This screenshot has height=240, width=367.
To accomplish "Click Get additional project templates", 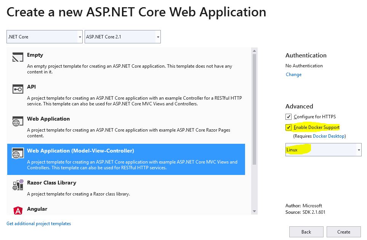I will (x=38, y=224).
